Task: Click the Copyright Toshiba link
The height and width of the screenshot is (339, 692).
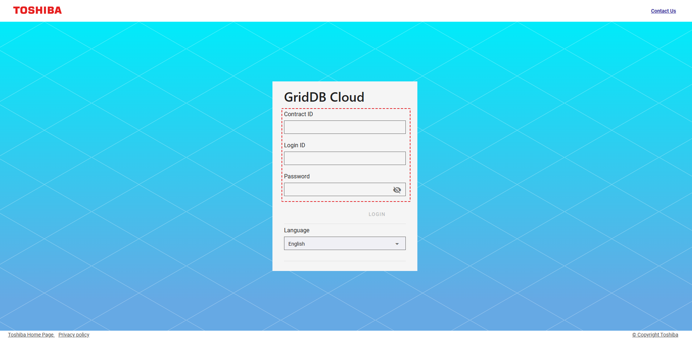Action: (x=655, y=335)
